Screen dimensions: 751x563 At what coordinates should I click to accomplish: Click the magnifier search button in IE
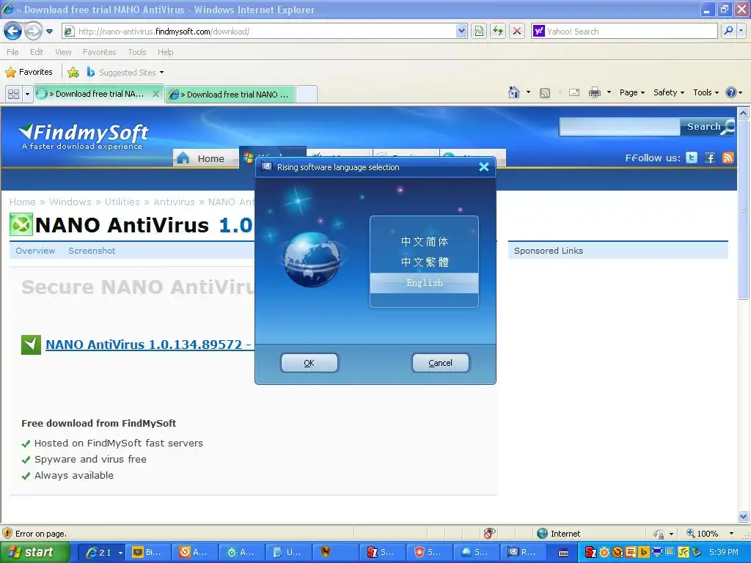coord(728,32)
